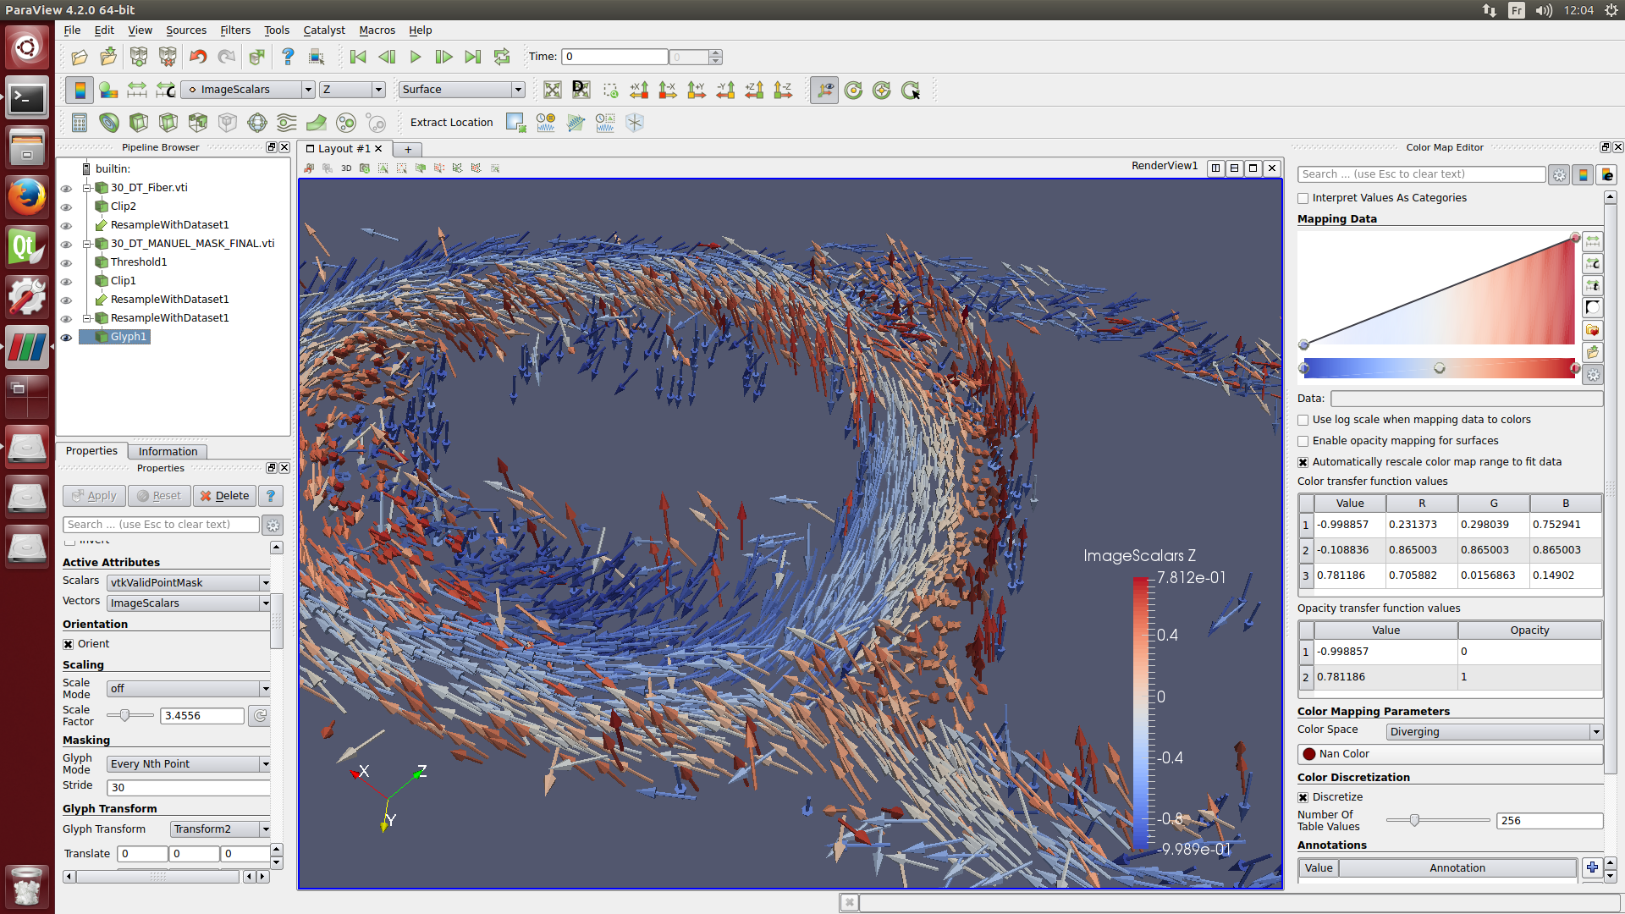Click the Calculator filter icon
Screen dimensions: 1625x914
(x=80, y=123)
